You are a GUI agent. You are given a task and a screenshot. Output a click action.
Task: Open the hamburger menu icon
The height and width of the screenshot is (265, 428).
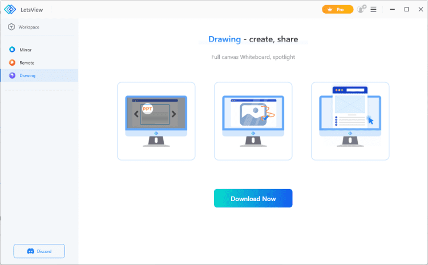click(373, 10)
